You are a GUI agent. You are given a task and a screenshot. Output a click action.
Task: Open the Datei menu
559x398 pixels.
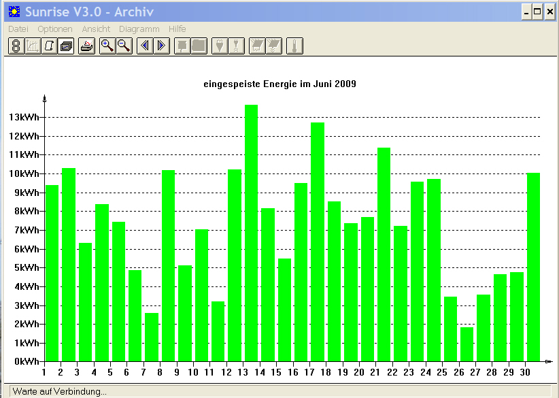(x=18, y=29)
